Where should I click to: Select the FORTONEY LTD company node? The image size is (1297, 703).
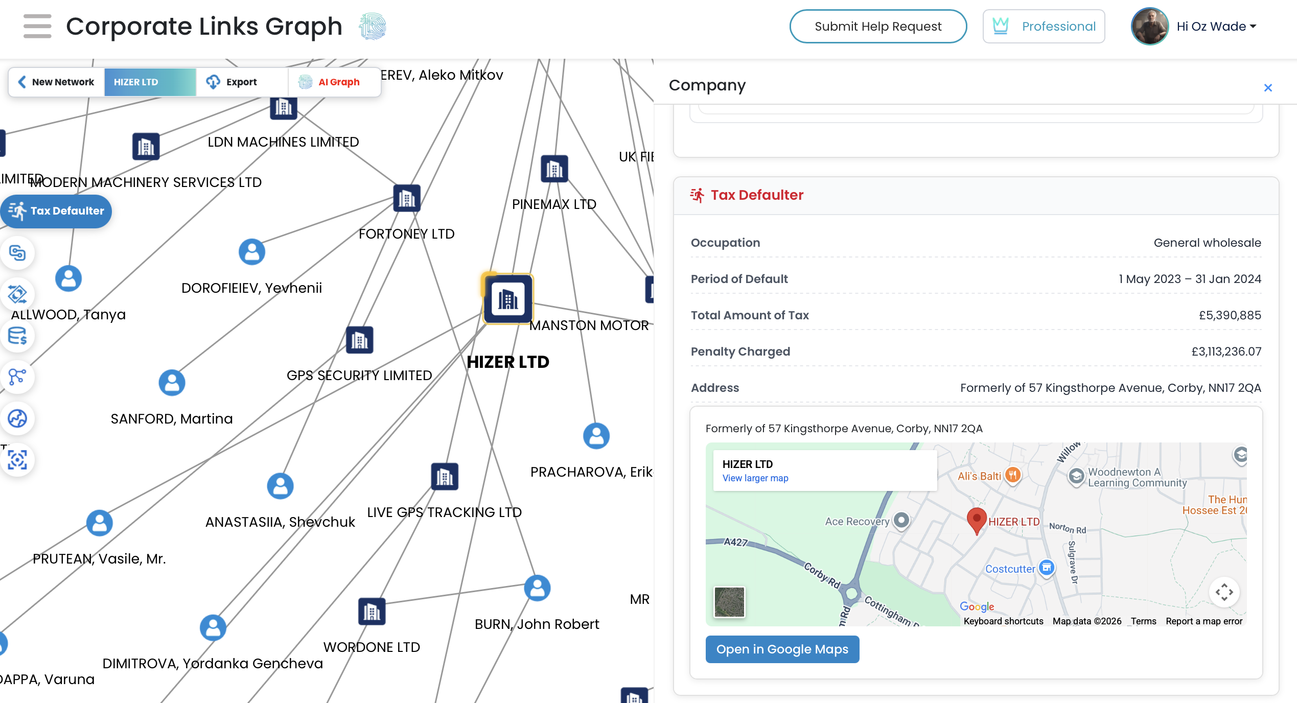click(407, 199)
